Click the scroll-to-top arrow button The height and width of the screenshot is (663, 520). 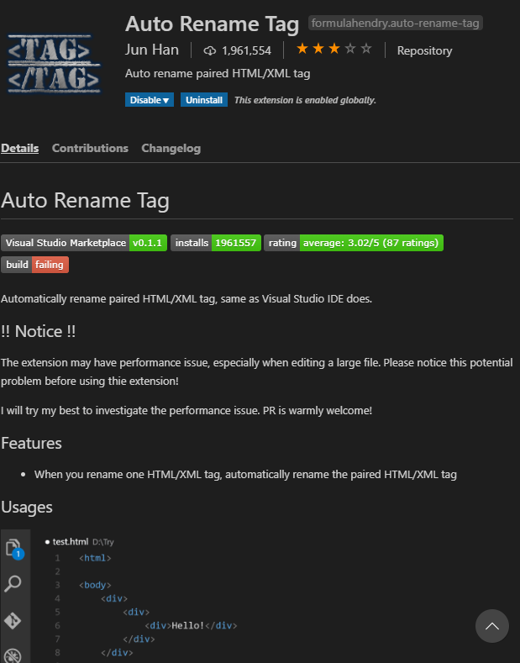click(492, 626)
